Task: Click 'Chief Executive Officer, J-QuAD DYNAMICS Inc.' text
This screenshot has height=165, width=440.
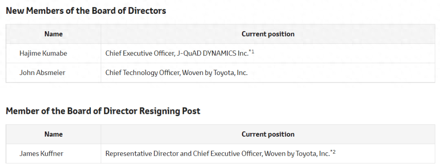Action: click(x=177, y=54)
